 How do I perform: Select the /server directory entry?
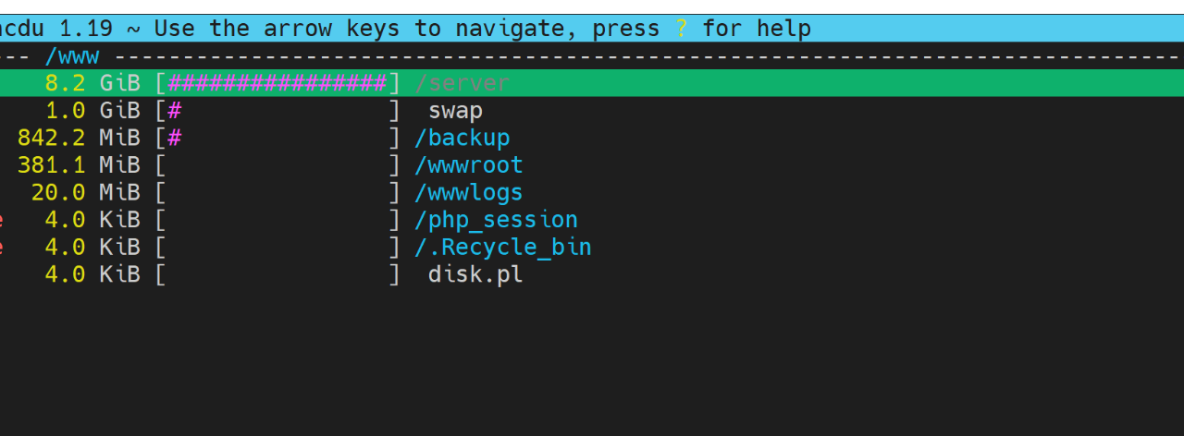[462, 83]
